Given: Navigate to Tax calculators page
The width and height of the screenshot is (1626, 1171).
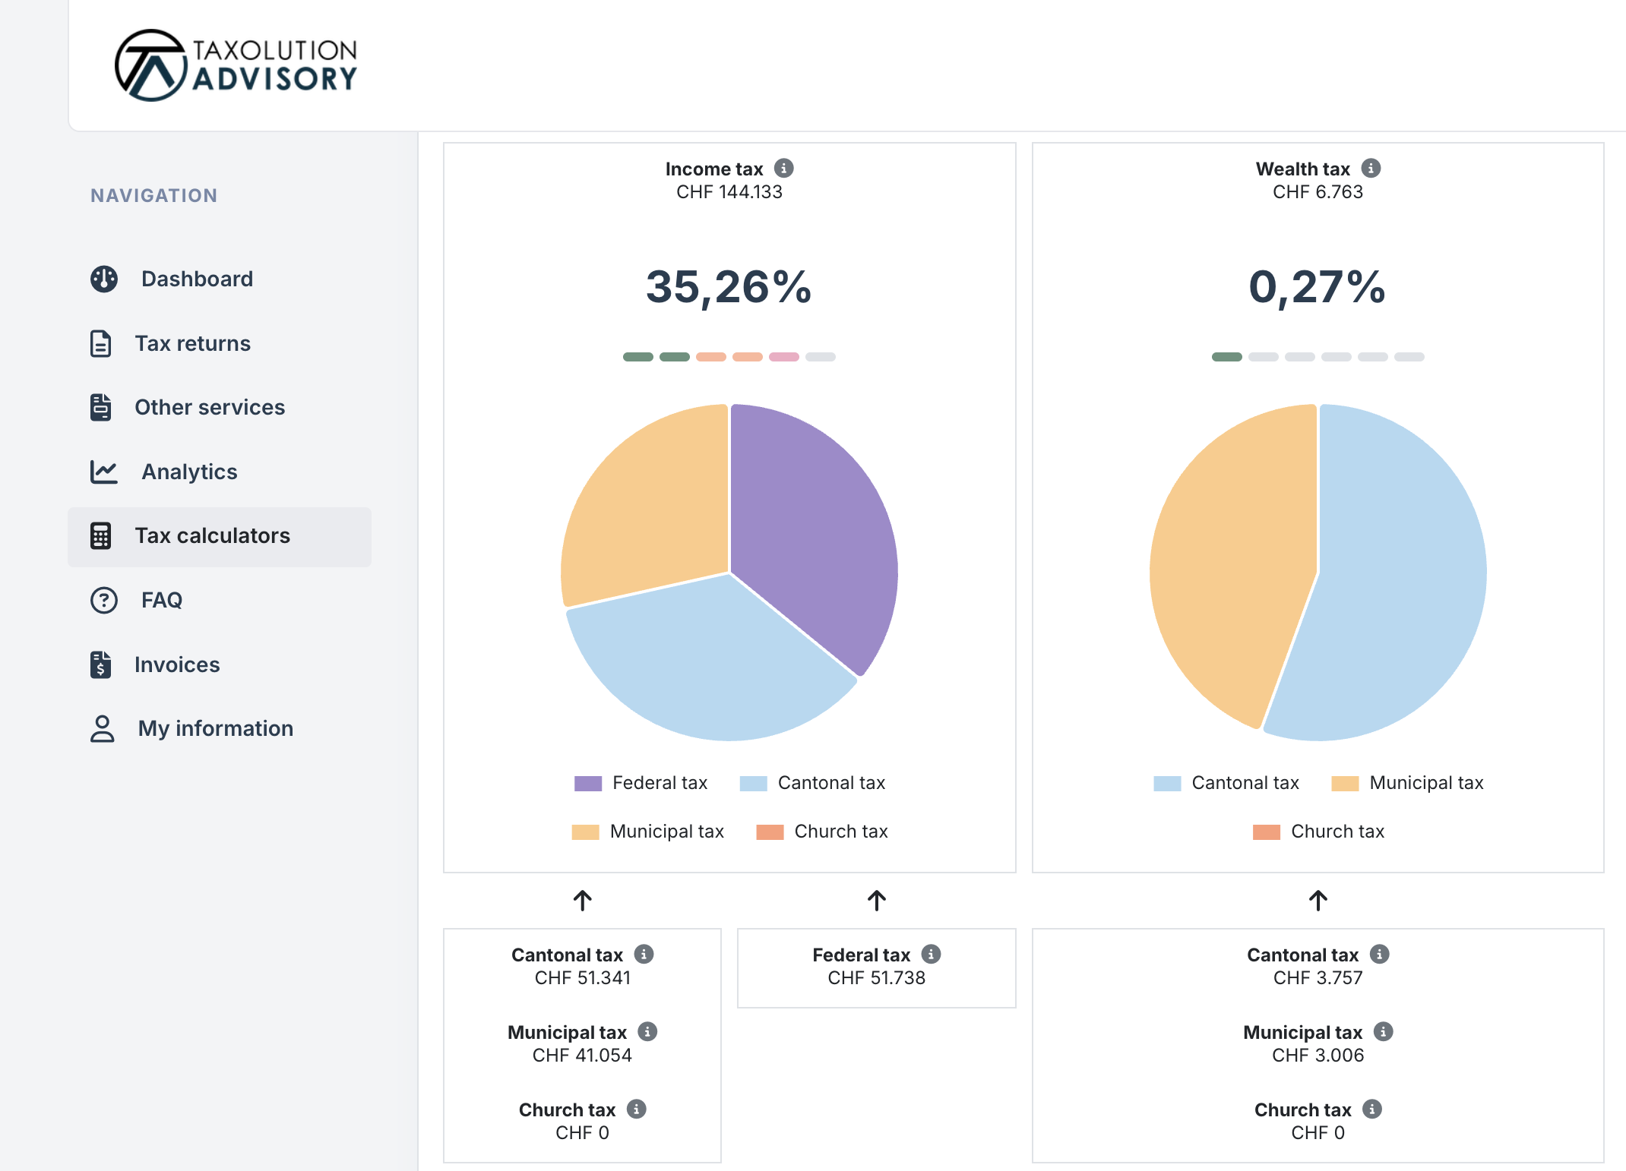Looking at the screenshot, I should (212, 536).
